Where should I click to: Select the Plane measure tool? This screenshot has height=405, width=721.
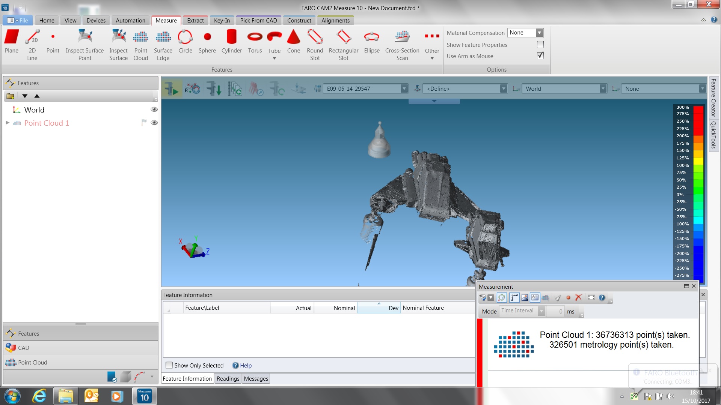12,42
